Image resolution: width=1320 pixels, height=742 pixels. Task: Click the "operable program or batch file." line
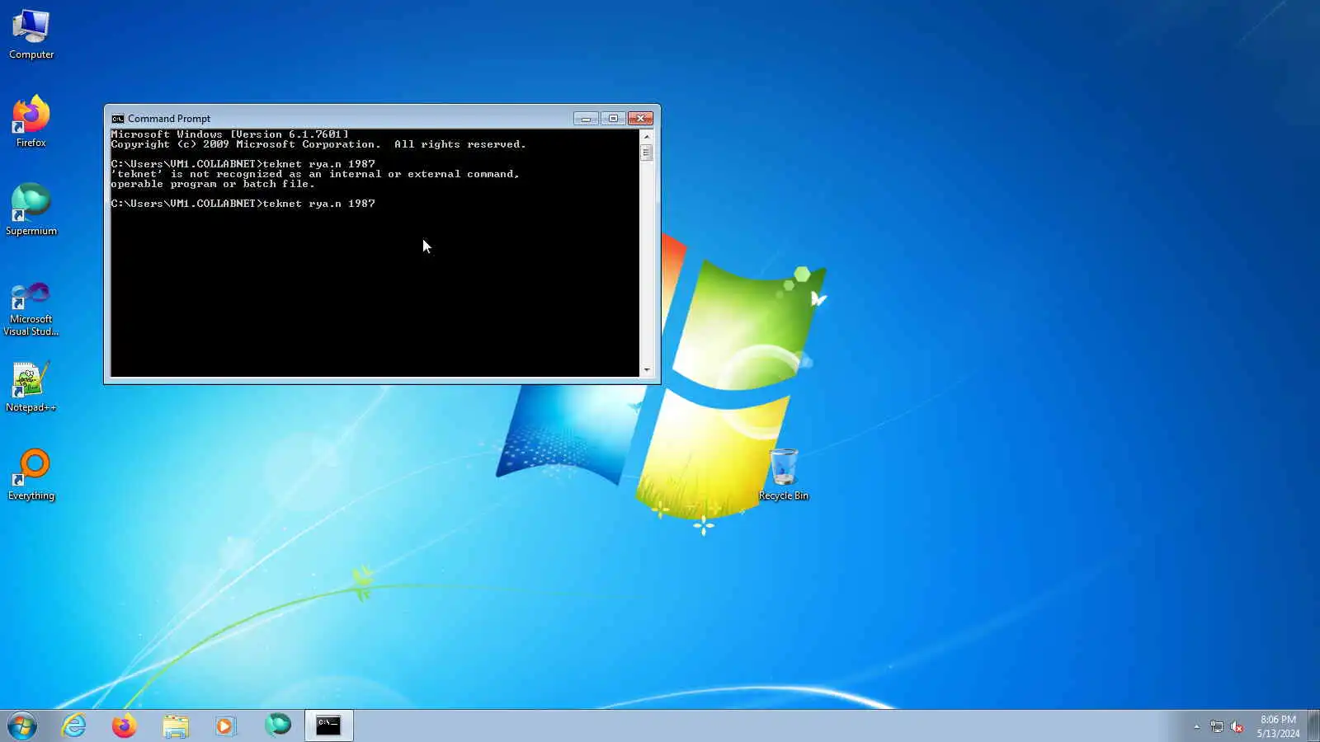point(213,184)
